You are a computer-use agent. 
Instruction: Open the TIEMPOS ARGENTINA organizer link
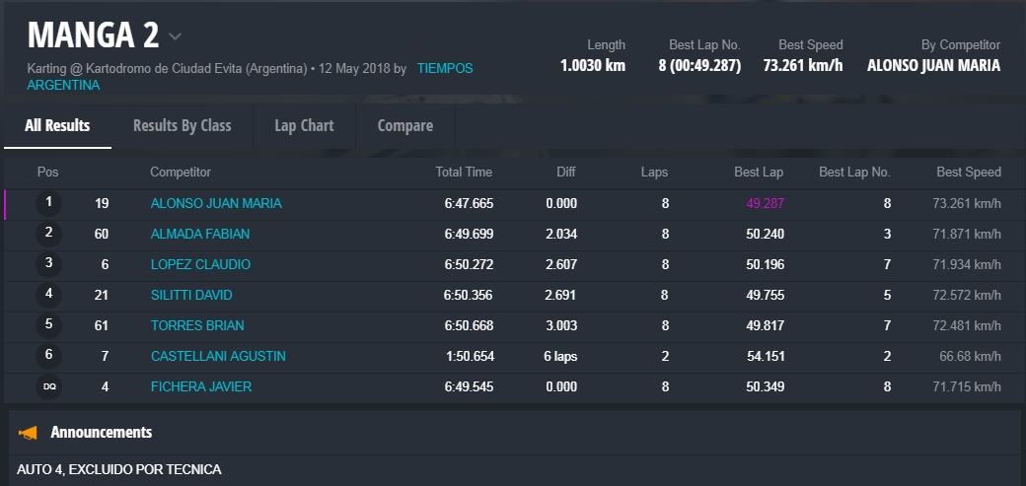[x=445, y=69]
